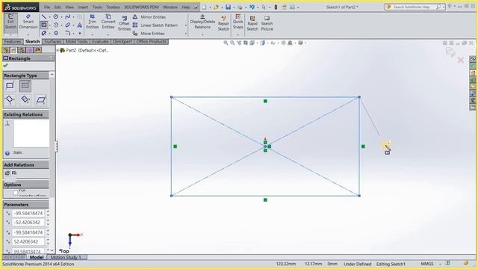The width and height of the screenshot is (478, 269).
Task: Click the Zoom to Fit icon
Action: click(226, 43)
